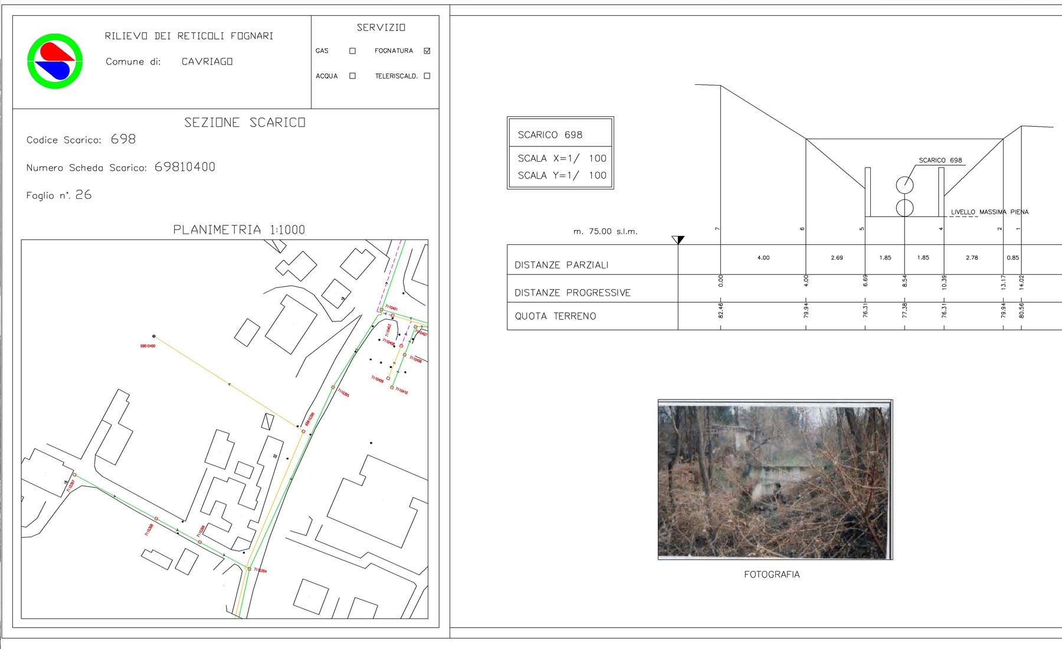Screen dimensions: 1062x649
Task: Click the 'Comune di:' field label
Action: (133, 61)
